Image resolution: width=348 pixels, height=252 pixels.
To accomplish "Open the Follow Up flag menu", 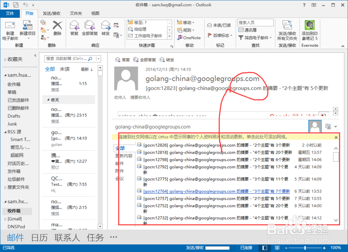I will click(220, 35).
